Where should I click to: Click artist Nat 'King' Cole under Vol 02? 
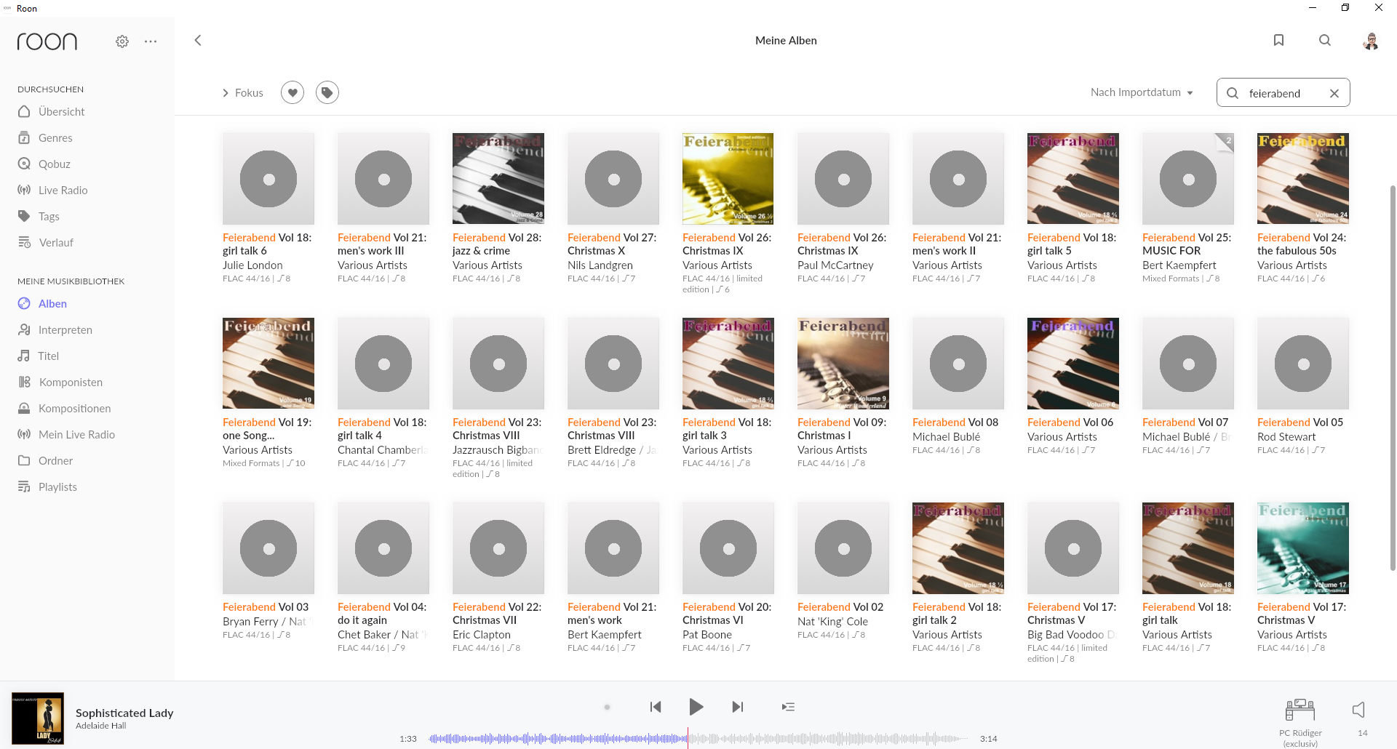click(x=833, y=622)
